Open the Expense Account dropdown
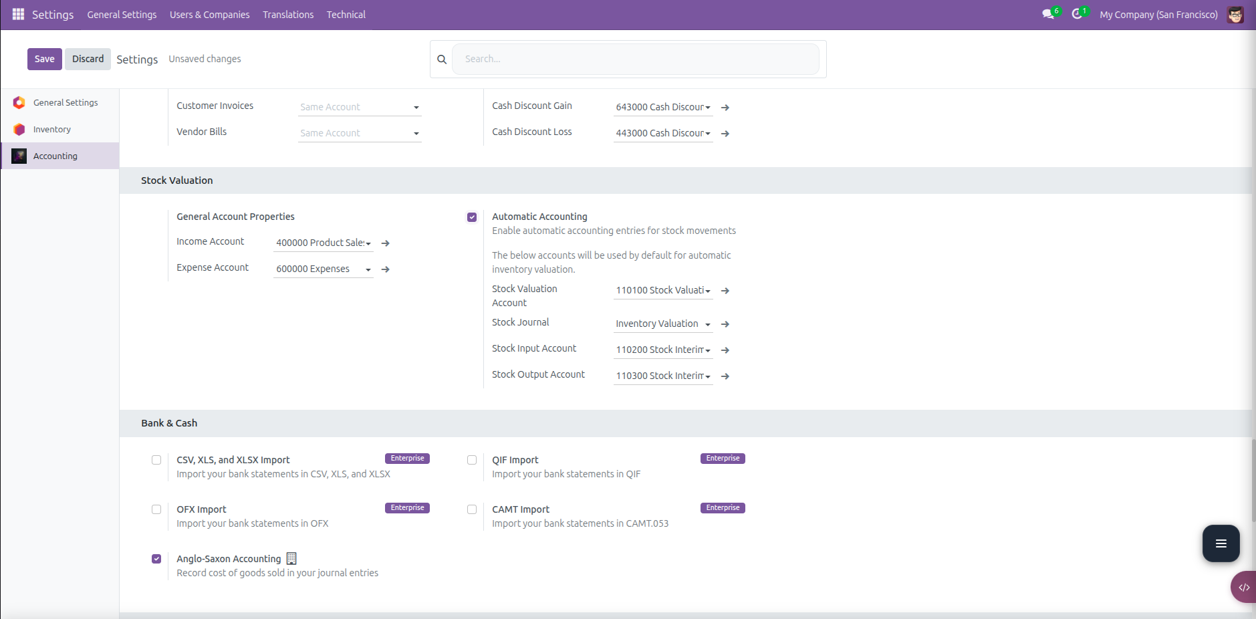 [x=324, y=269]
